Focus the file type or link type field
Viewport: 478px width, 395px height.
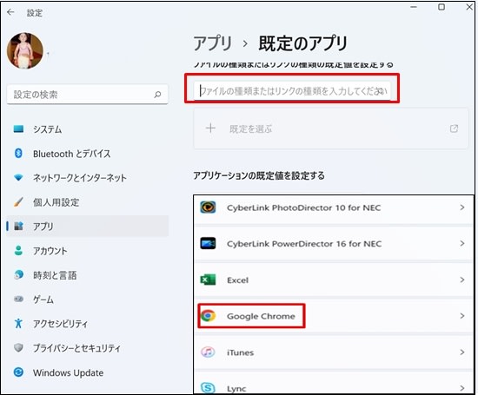point(292,91)
